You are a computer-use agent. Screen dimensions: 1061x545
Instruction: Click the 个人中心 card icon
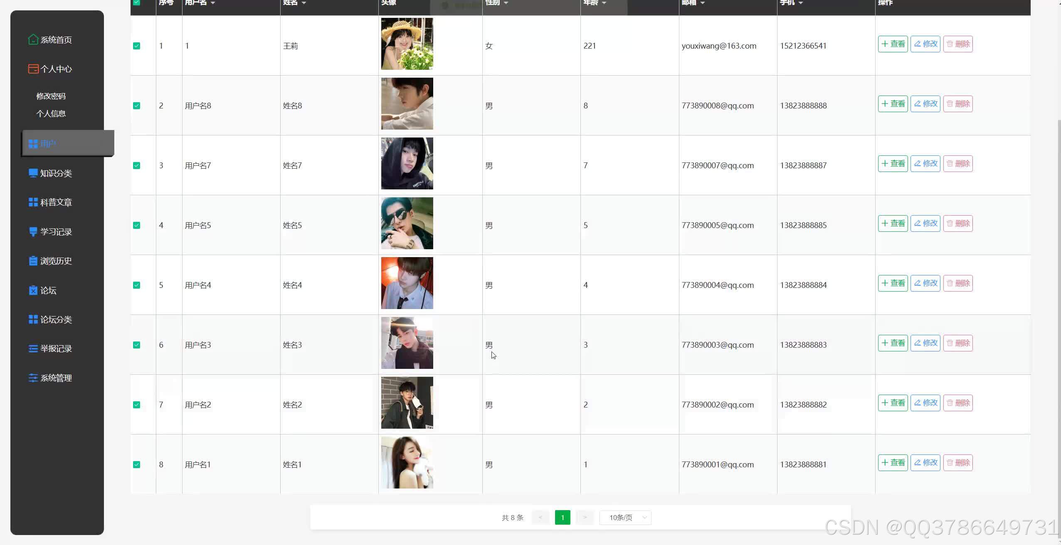click(x=33, y=69)
